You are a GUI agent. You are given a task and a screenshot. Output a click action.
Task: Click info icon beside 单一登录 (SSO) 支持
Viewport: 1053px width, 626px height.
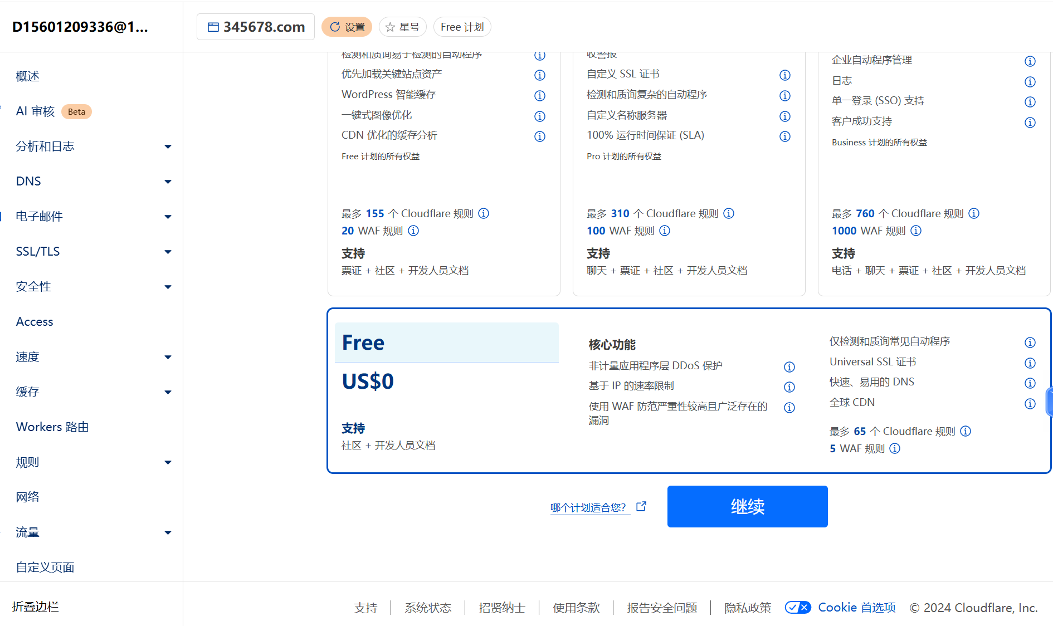tap(1030, 102)
